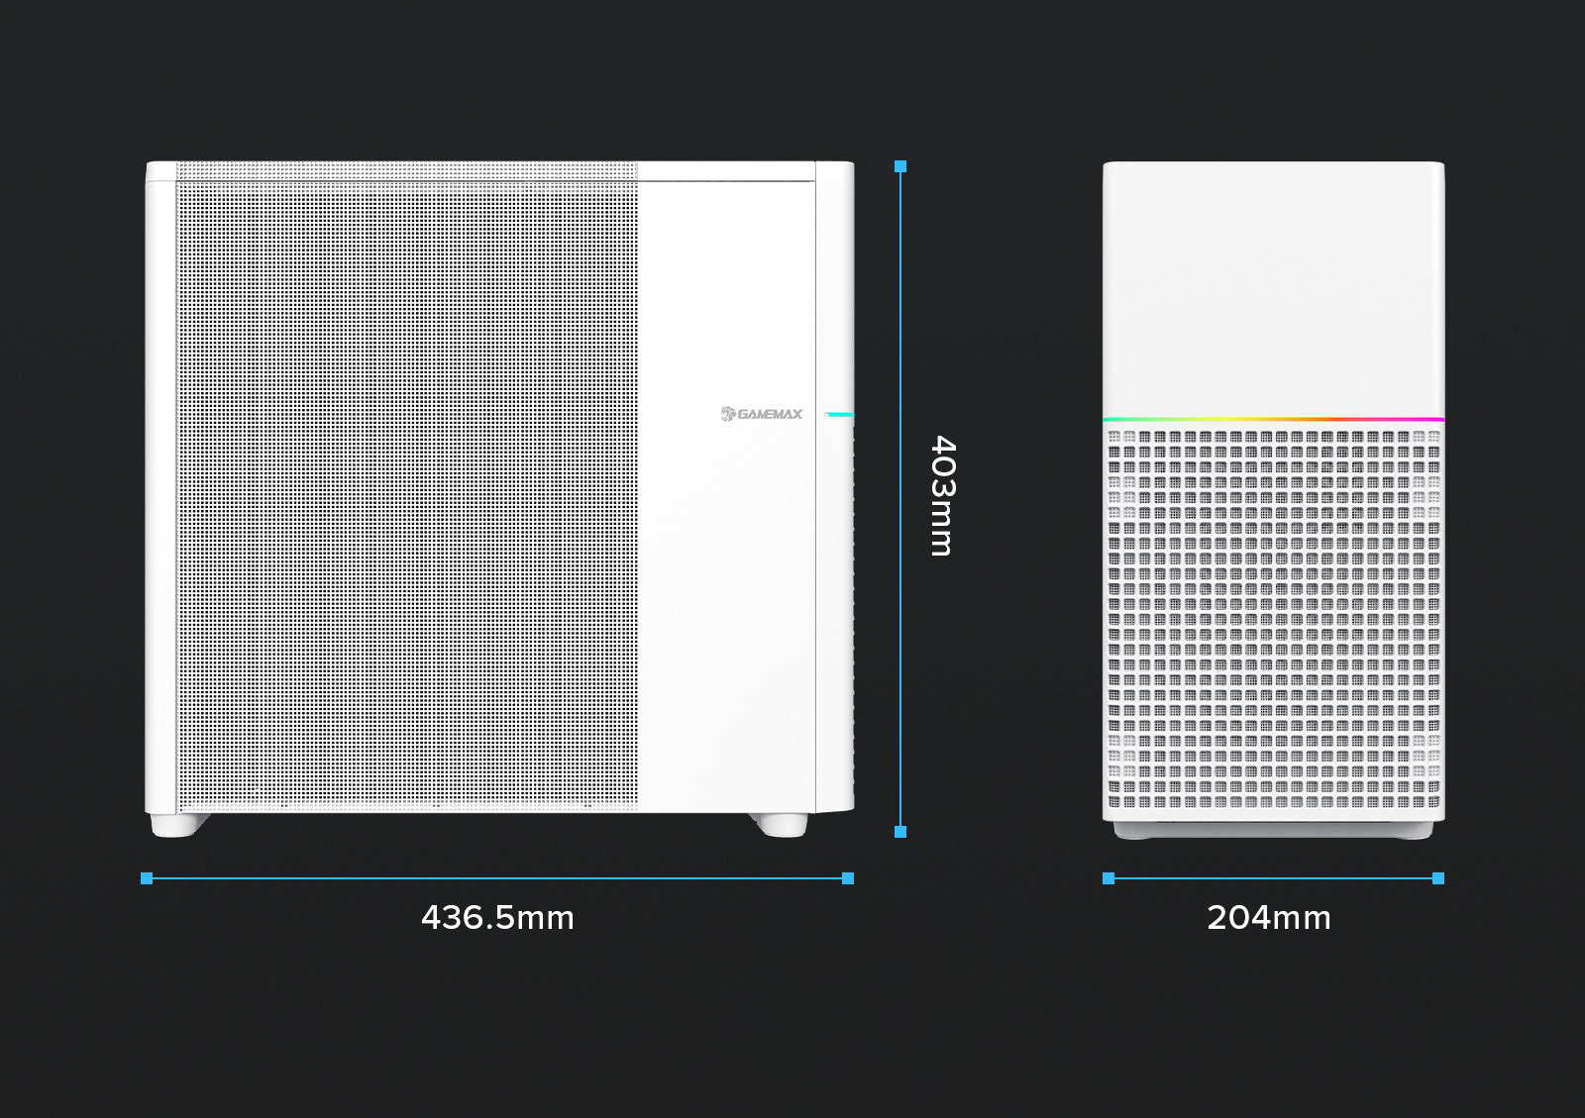Screen dimensions: 1585x1118
Task: Select the vertical 403mm height label
Action: coord(941,495)
